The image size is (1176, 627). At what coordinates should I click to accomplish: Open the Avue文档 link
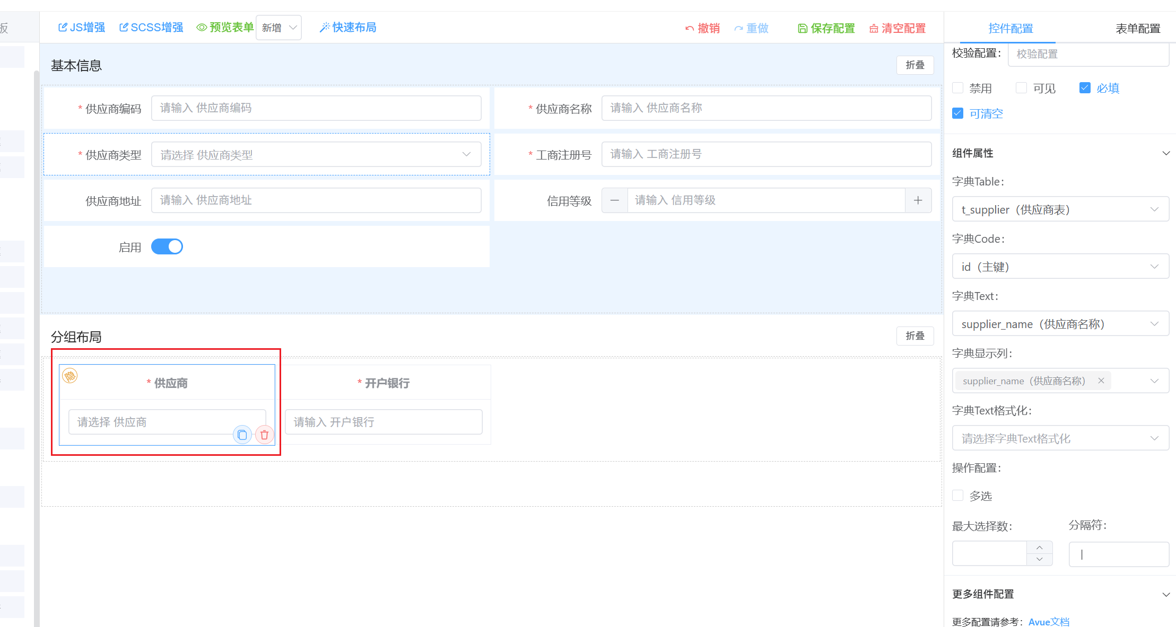coord(1049,621)
